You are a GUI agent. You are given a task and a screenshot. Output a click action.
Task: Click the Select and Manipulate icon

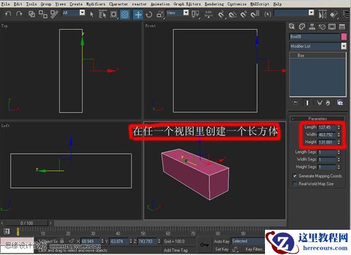(208, 14)
